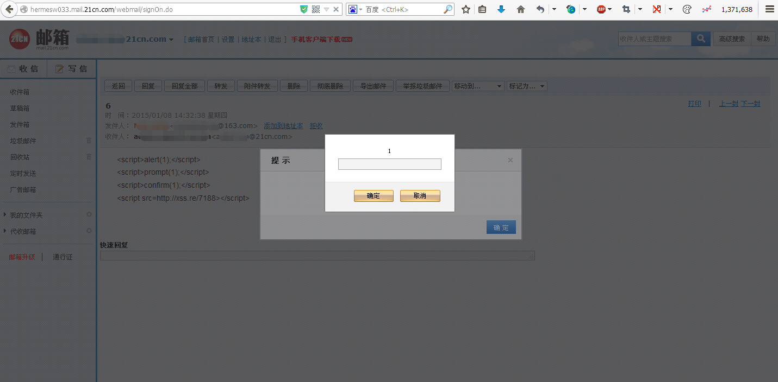The width and height of the screenshot is (778, 382).
Task: Click the 回复 button
Action: [x=148, y=86]
